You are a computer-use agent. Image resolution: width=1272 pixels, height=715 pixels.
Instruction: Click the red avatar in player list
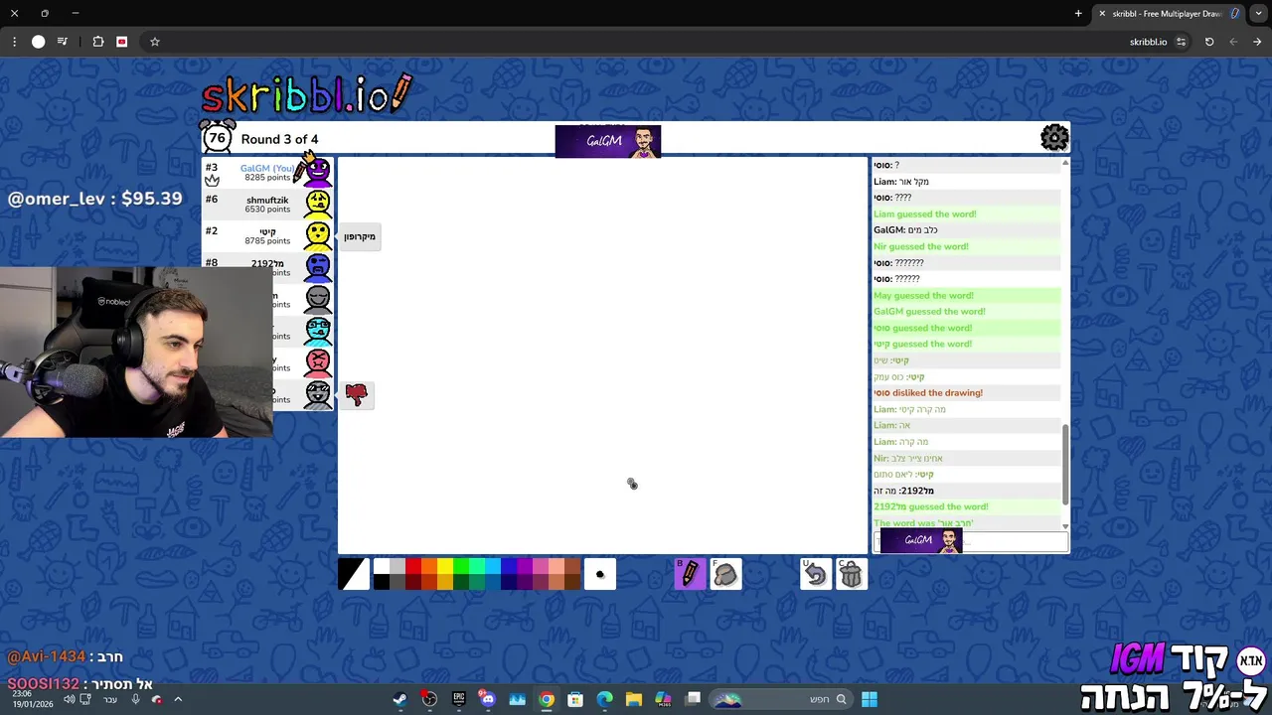pos(318,362)
